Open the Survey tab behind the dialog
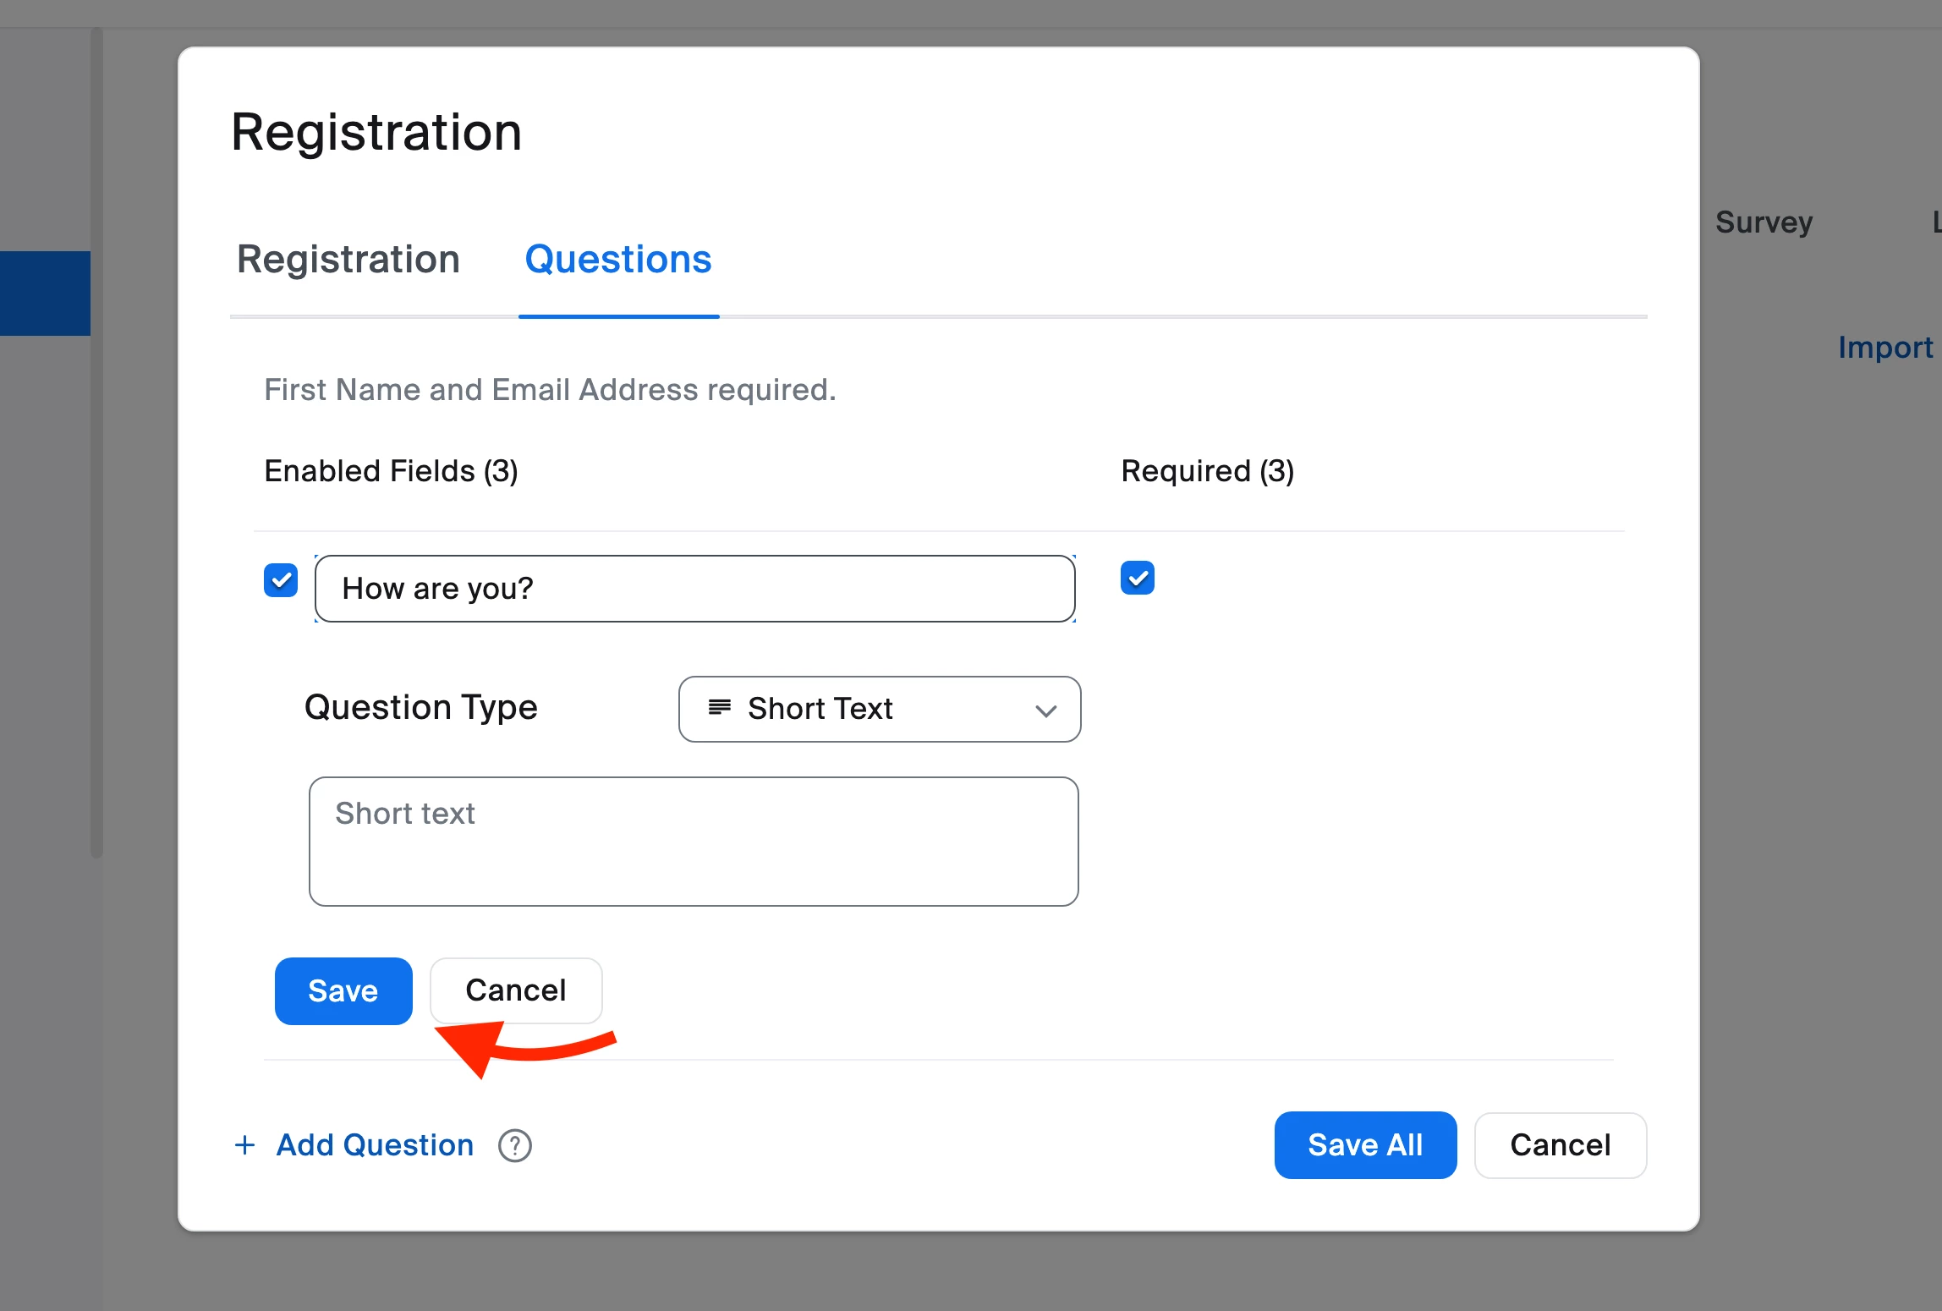 tap(1764, 222)
